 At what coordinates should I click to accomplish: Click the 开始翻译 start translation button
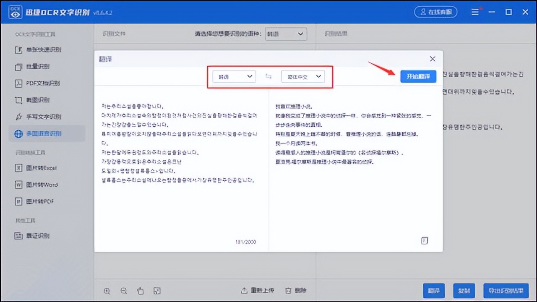[x=418, y=76]
